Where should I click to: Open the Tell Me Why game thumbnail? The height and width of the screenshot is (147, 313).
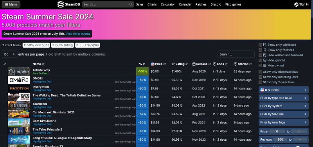(19, 72)
